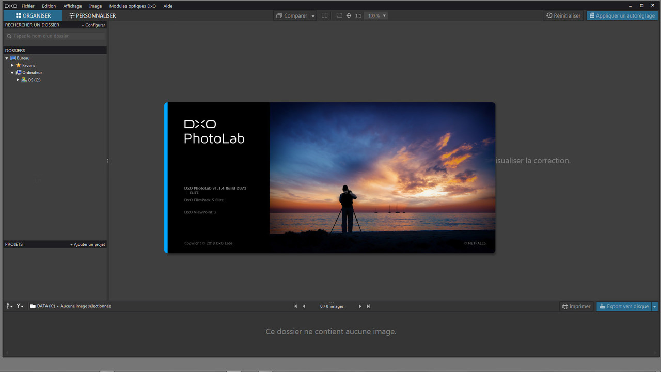Image resolution: width=661 pixels, height=372 pixels.
Task: Switch to the PERSONNALISER tab
Action: (92, 16)
